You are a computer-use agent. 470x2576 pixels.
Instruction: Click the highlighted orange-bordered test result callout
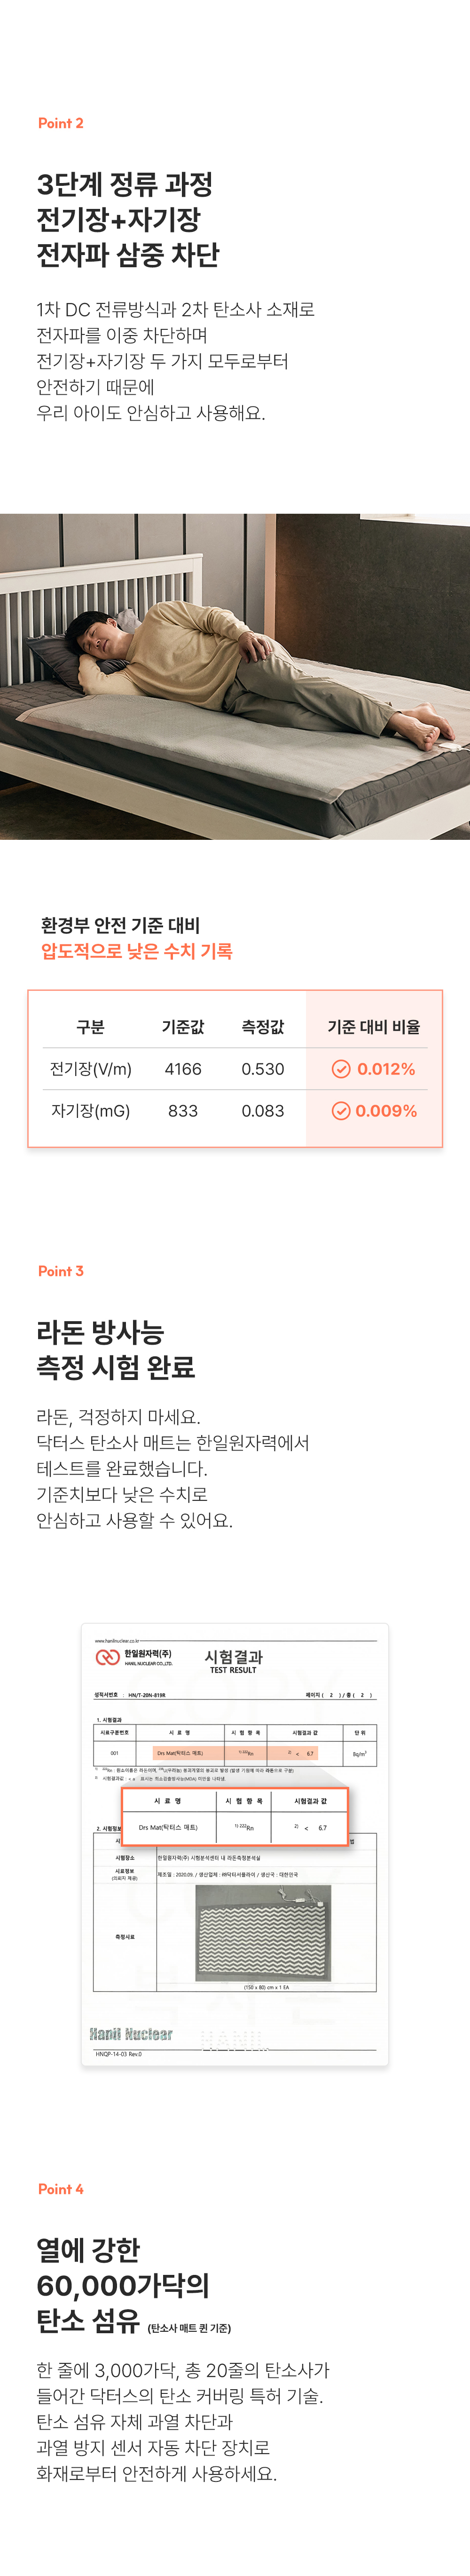(235, 1816)
